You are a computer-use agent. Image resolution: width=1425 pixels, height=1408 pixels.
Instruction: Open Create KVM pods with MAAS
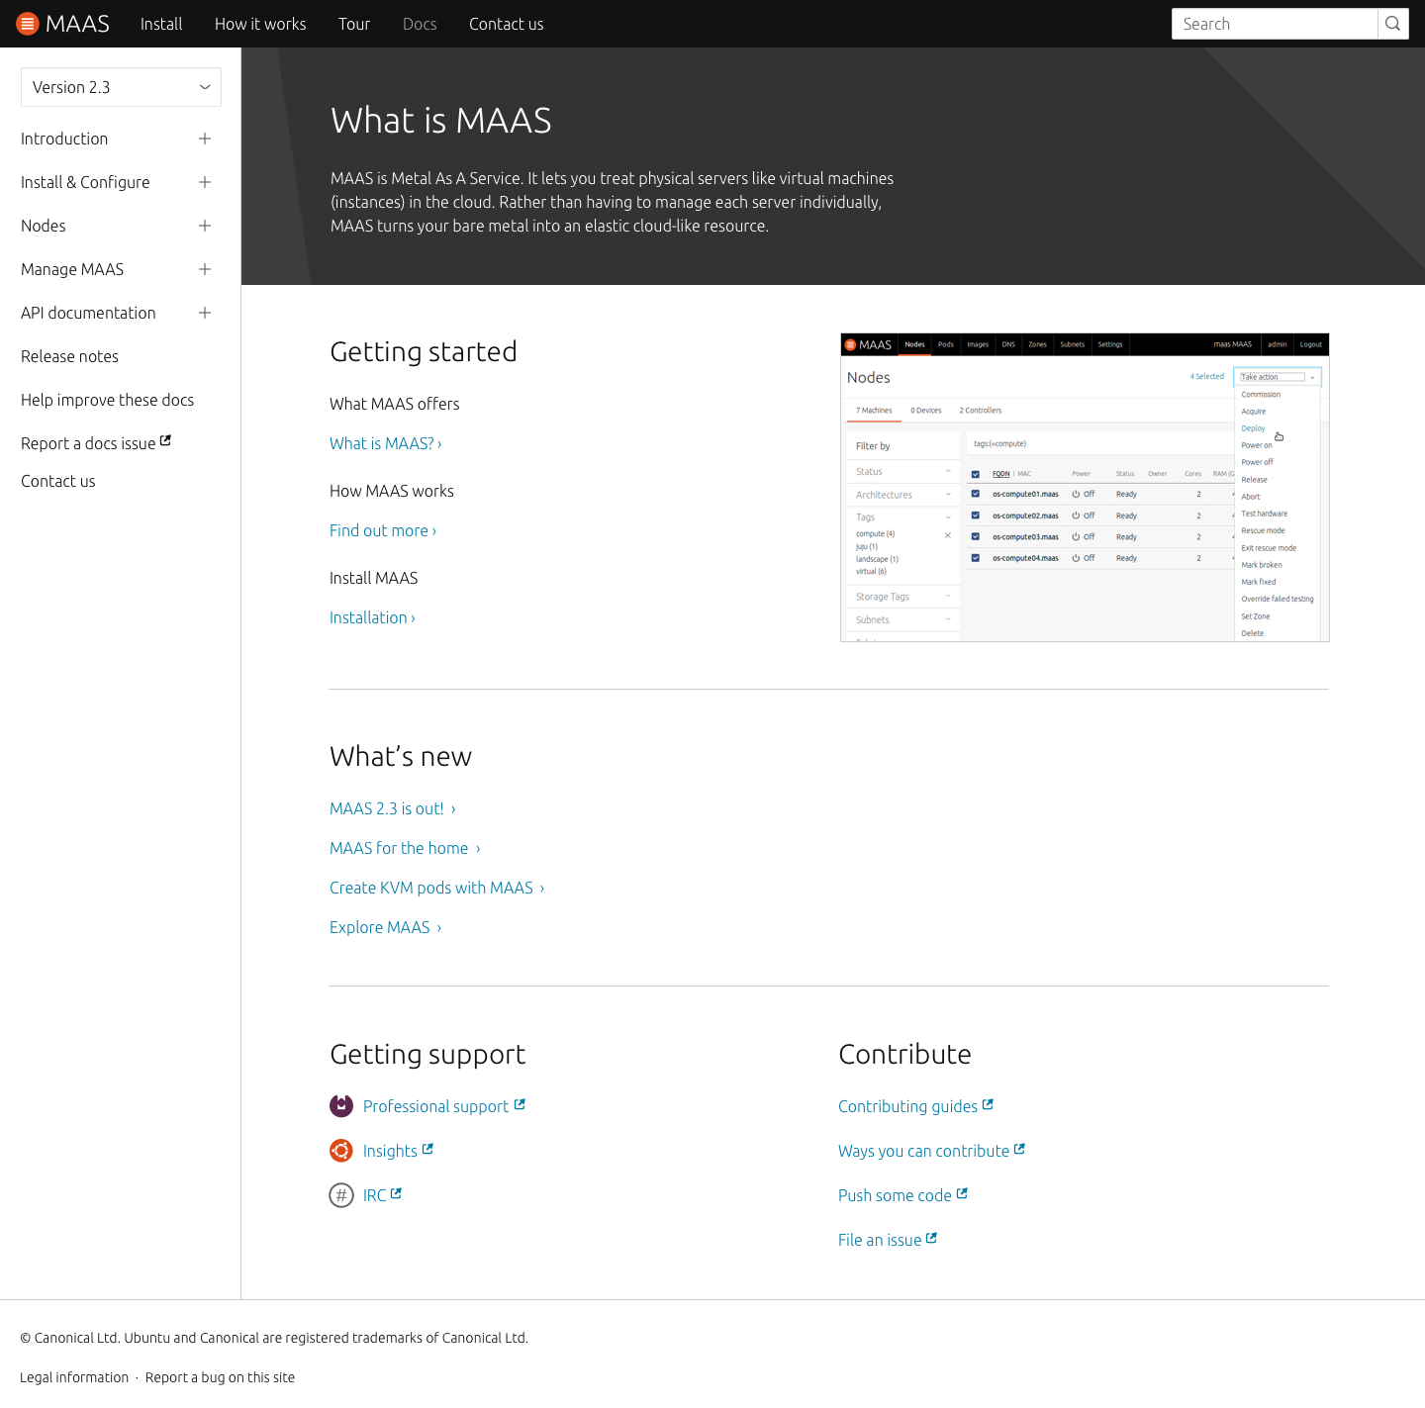click(x=437, y=888)
